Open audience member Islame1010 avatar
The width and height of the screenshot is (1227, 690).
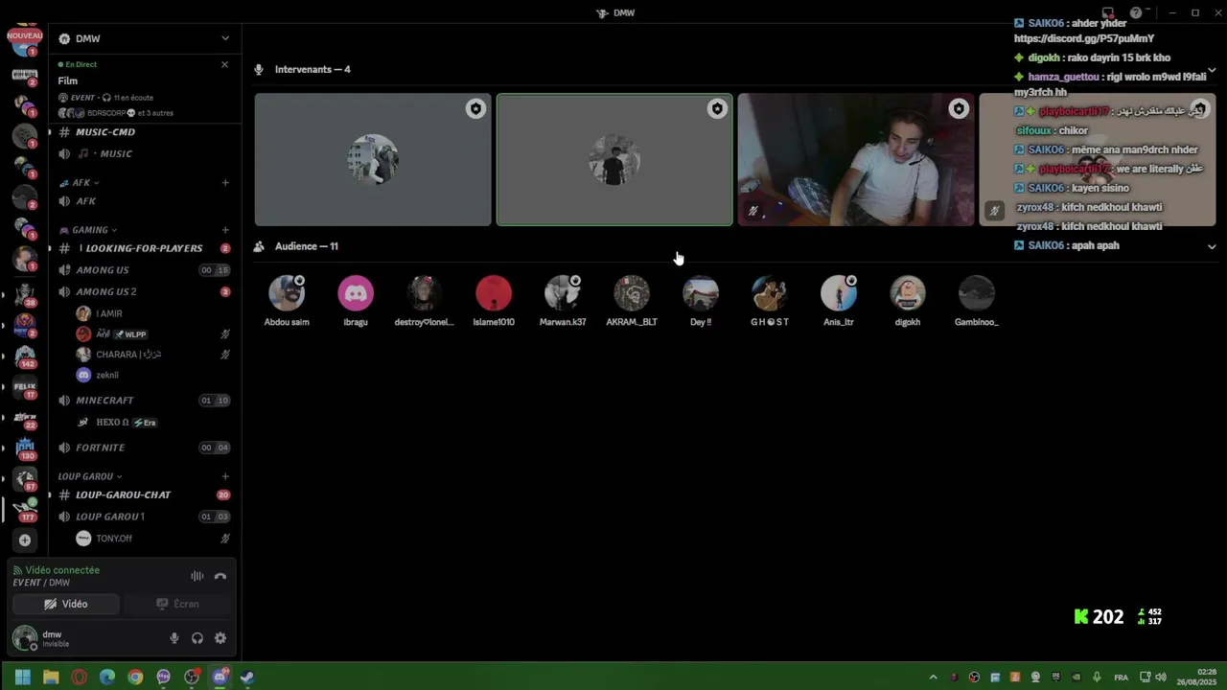(x=494, y=294)
